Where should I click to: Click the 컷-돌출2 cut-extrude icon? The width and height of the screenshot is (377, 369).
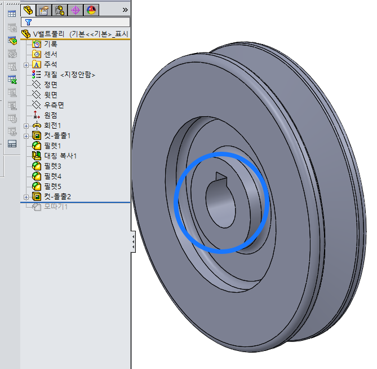click(x=37, y=196)
